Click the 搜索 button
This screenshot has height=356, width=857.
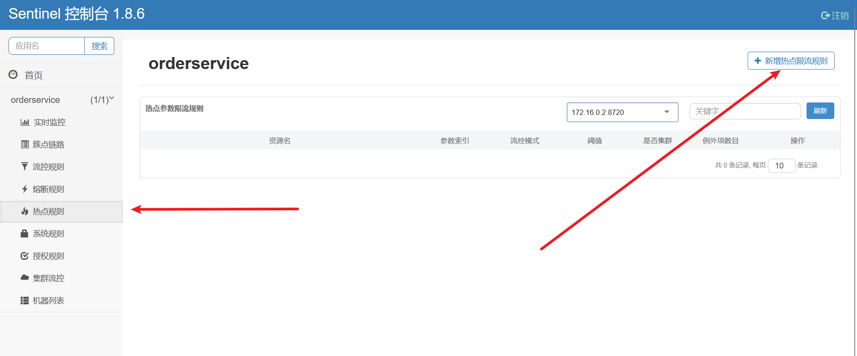[99, 46]
